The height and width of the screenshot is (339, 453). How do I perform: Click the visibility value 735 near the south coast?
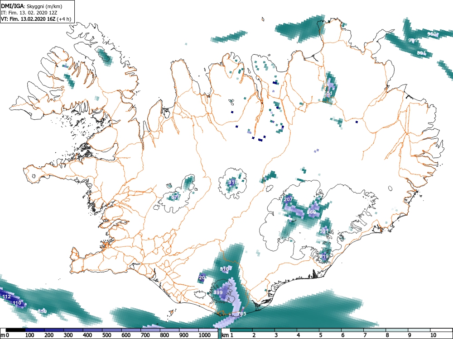[241, 314]
